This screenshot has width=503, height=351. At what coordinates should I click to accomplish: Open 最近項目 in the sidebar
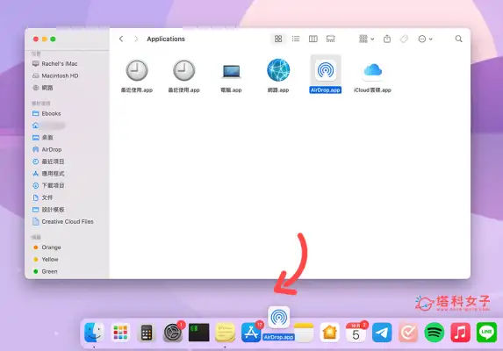tap(48, 161)
